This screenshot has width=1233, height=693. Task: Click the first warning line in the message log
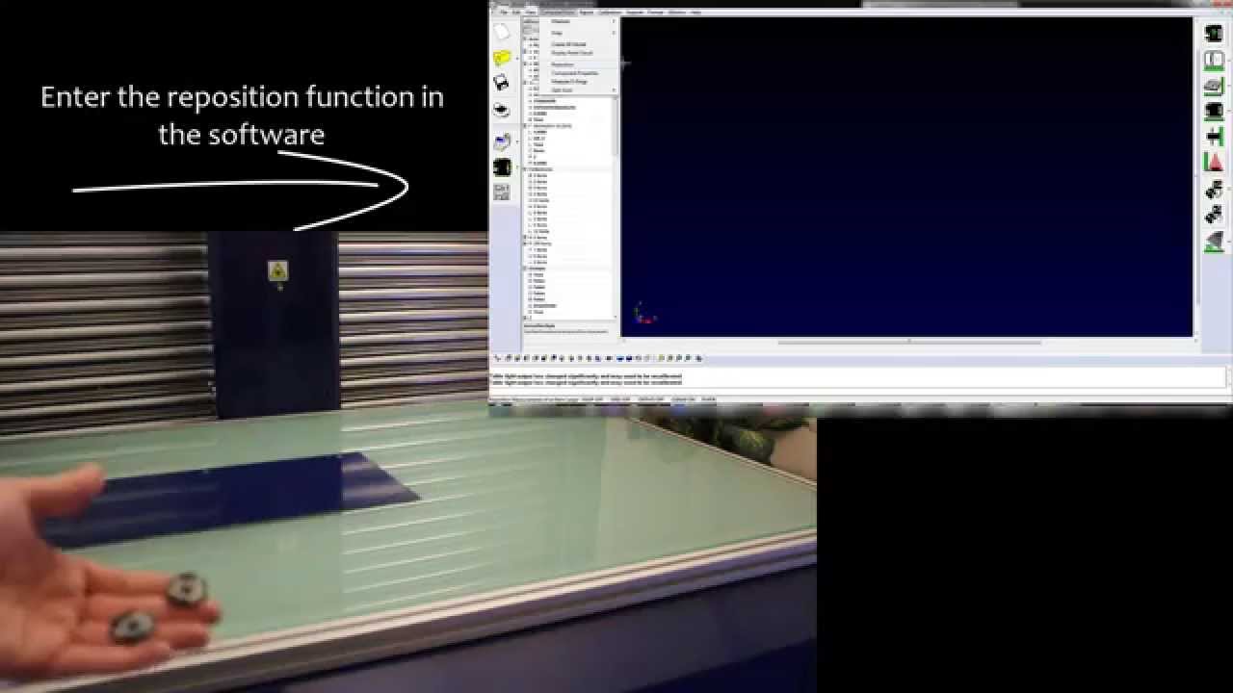pyautogui.click(x=586, y=375)
